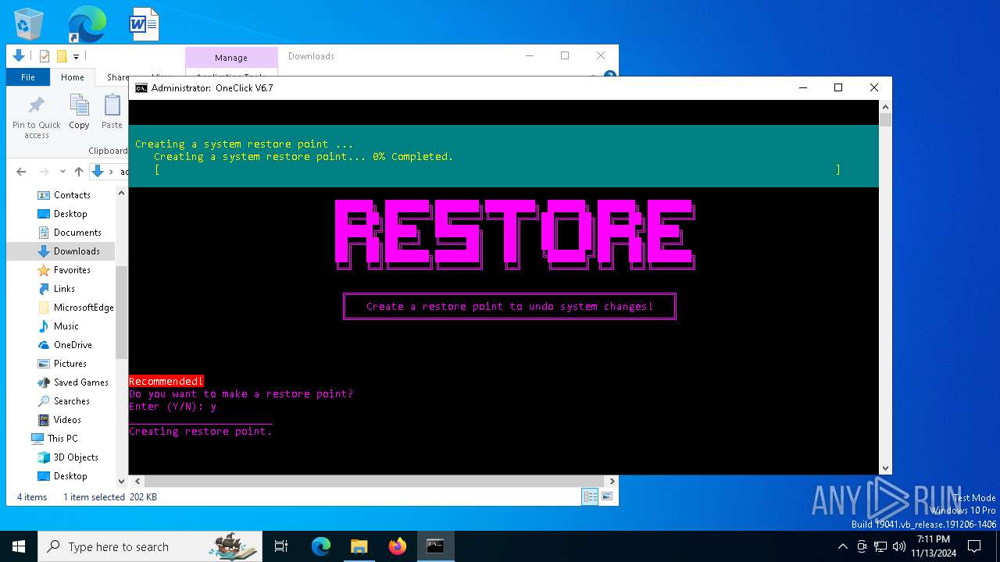Open Task View from taskbar

[x=281, y=546]
